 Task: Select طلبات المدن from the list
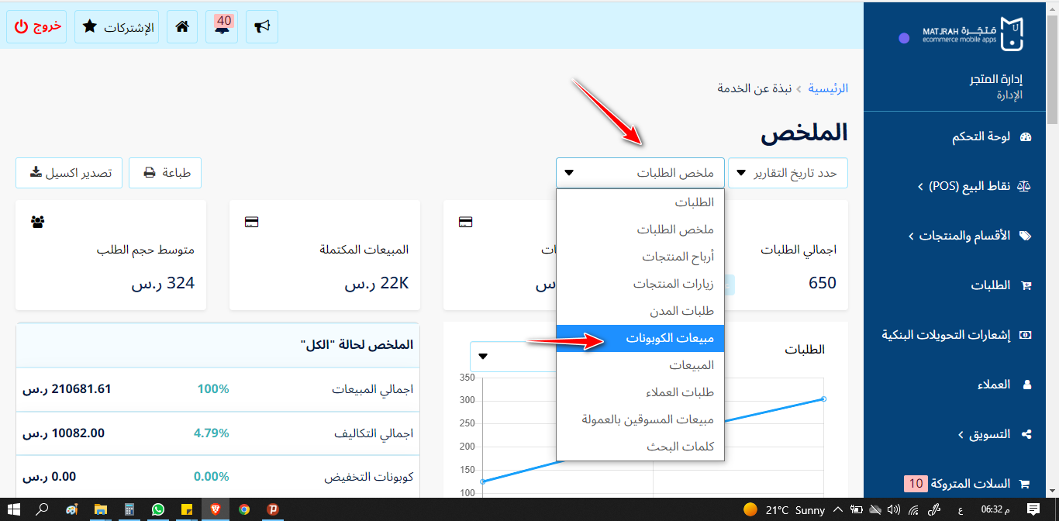coord(640,311)
